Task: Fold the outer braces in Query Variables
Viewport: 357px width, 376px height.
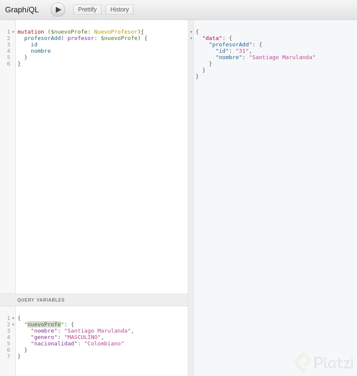Action: pos(13,318)
